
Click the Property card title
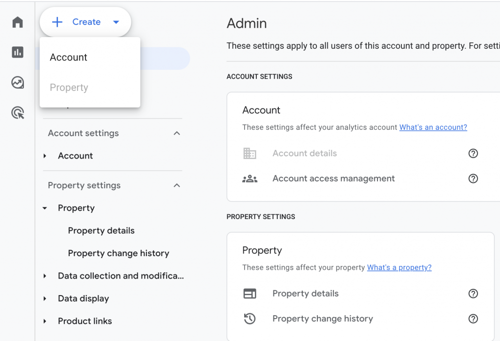pyautogui.click(x=262, y=250)
